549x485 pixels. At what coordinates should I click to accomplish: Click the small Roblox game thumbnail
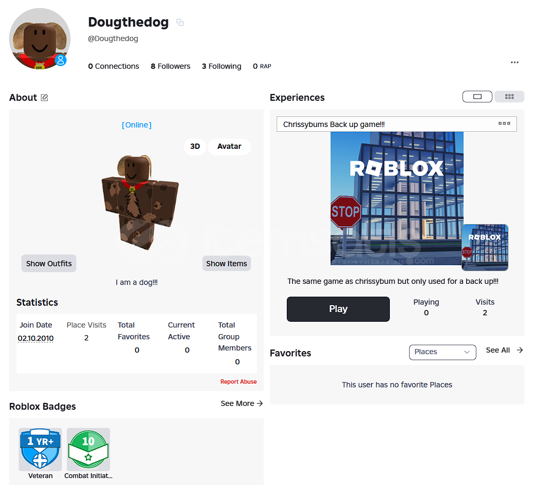485,248
